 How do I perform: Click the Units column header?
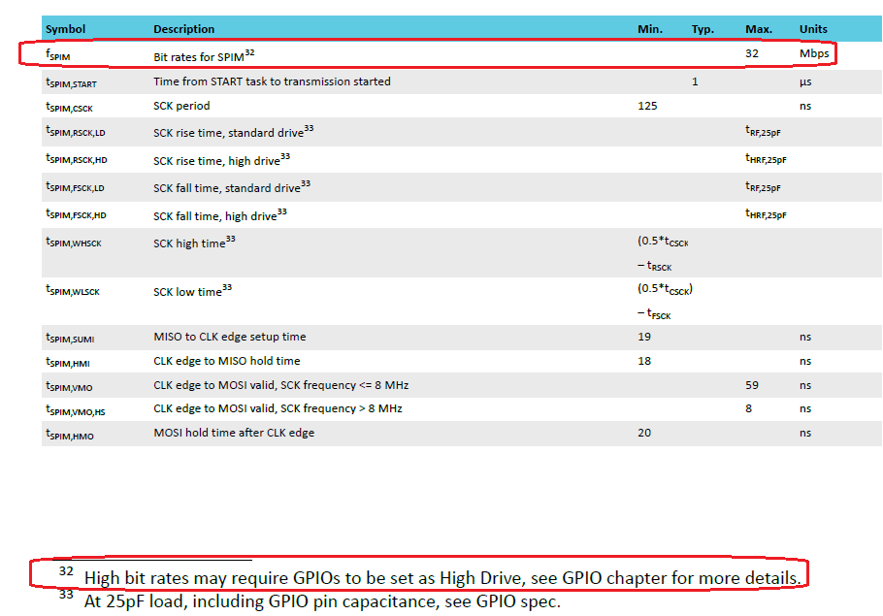point(813,29)
